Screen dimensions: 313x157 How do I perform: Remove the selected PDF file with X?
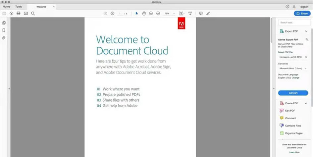(x=306, y=57)
